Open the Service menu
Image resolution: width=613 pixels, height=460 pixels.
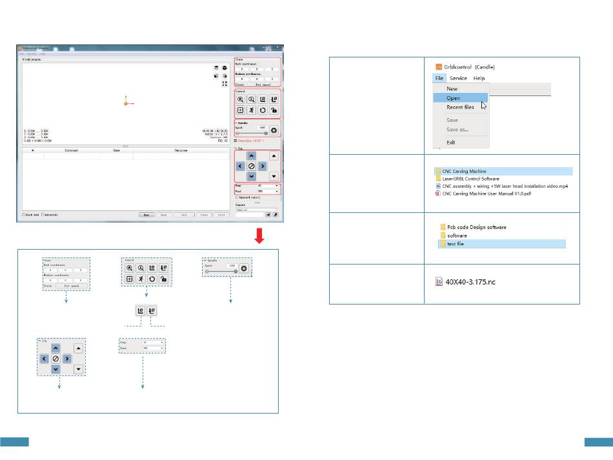coord(458,78)
